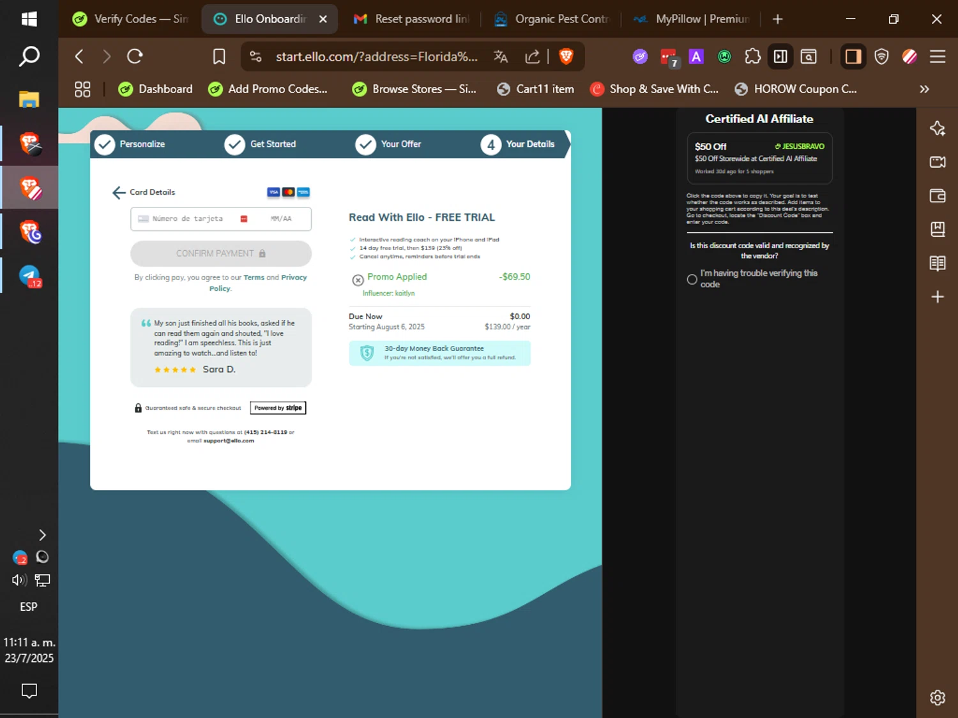Go back with the browser back arrow

(x=79, y=57)
